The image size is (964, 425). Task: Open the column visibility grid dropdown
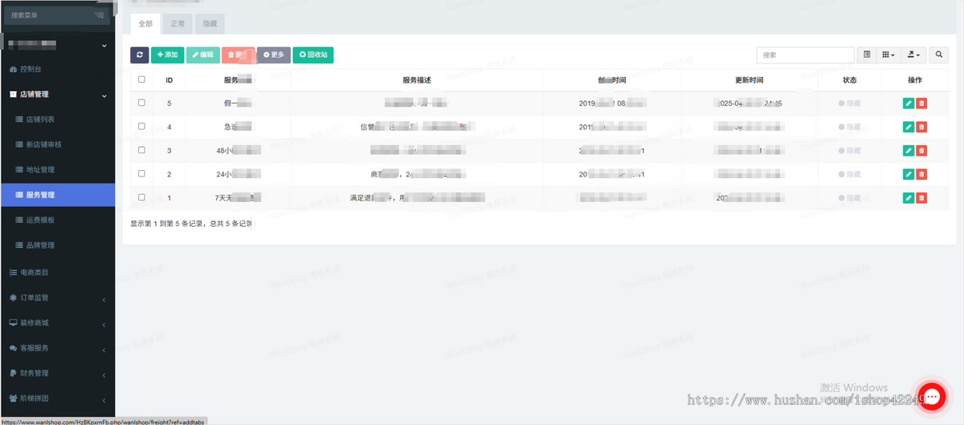click(888, 55)
